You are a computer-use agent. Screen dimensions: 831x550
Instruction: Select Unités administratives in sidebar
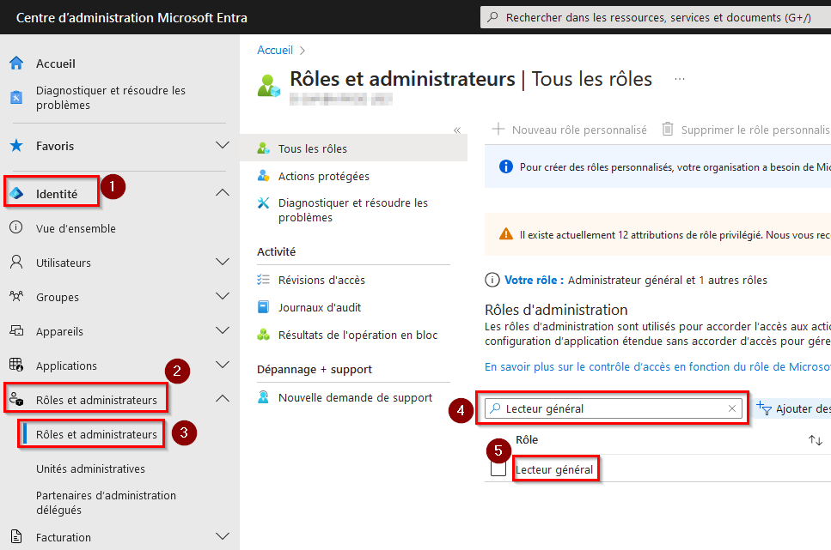pyautogui.click(x=90, y=468)
